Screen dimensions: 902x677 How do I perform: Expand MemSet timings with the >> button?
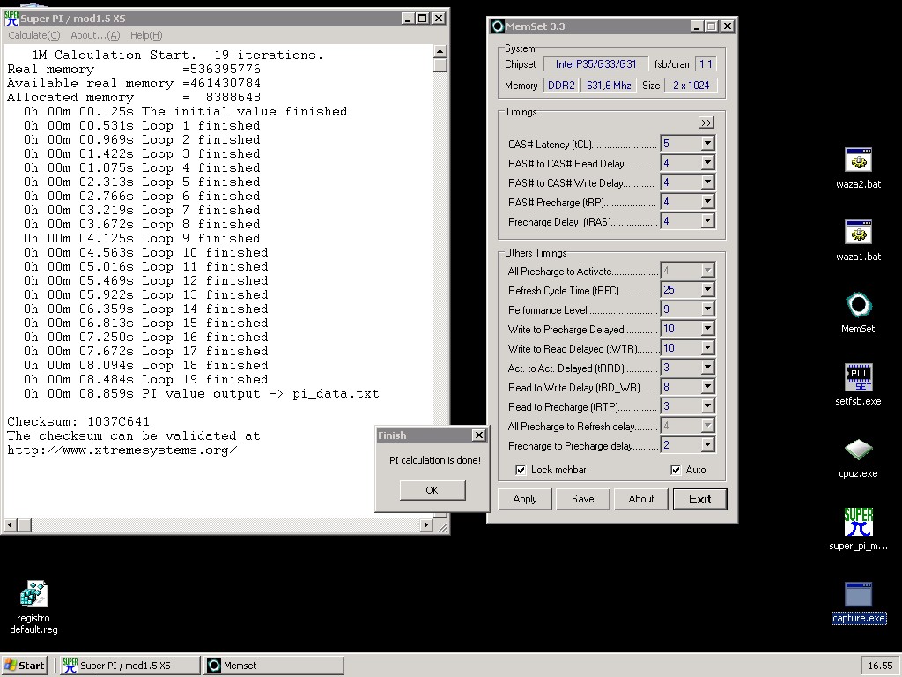[x=706, y=123]
